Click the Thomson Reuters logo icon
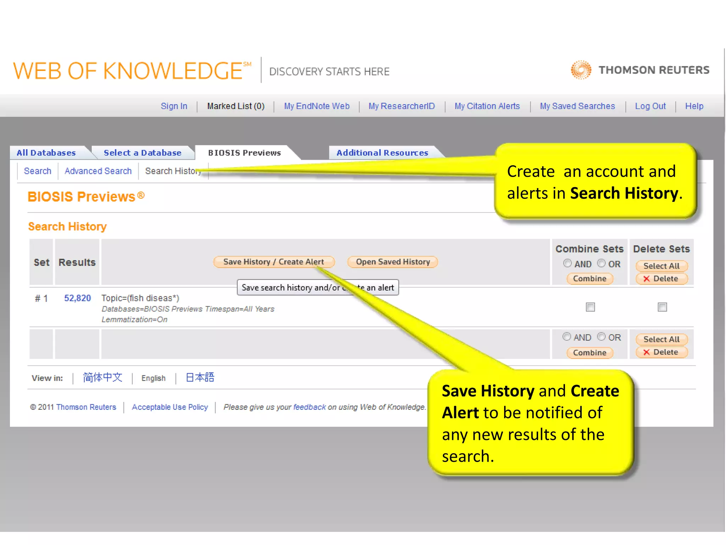The image size is (726, 545). (581, 70)
